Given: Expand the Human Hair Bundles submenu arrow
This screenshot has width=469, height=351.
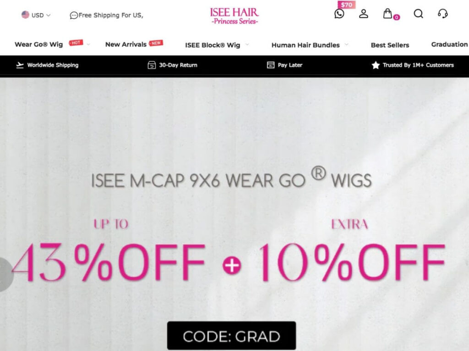Looking at the screenshot, I should pos(346,44).
